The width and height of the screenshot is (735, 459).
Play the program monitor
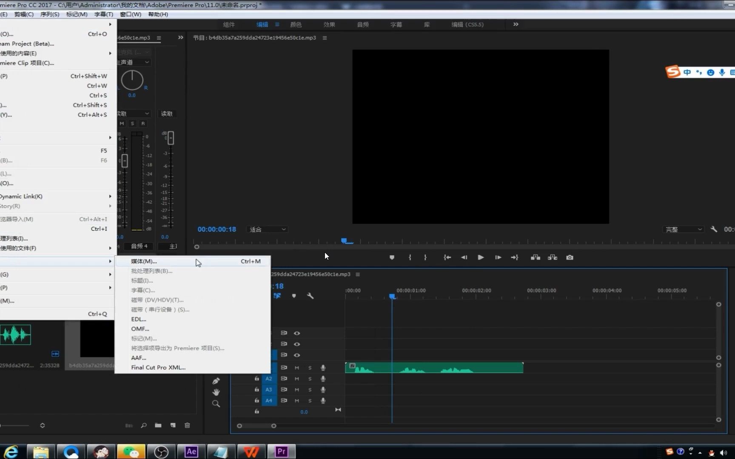point(481,258)
